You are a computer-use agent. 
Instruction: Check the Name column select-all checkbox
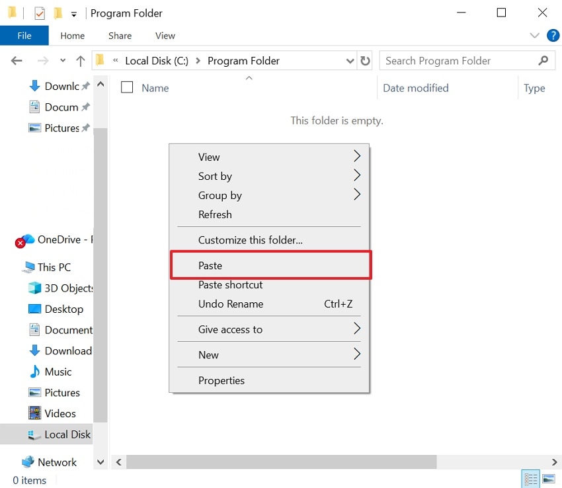(126, 87)
